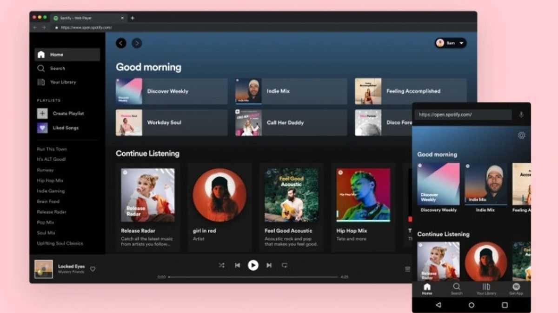Click the browser back arrow
558x313 pixels.
[35, 28]
